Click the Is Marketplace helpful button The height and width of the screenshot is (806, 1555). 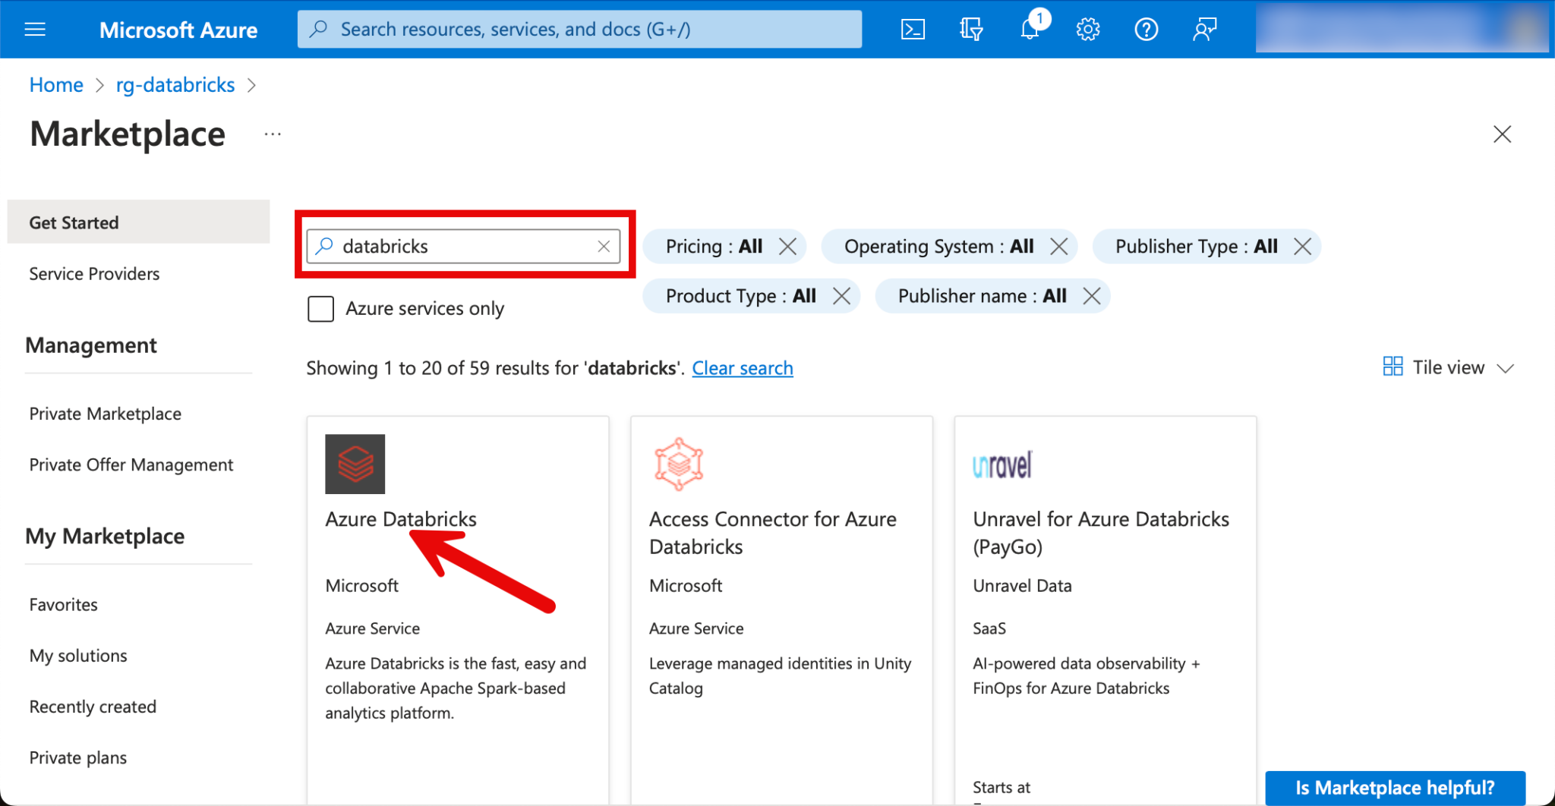pyautogui.click(x=1394, y=788)
